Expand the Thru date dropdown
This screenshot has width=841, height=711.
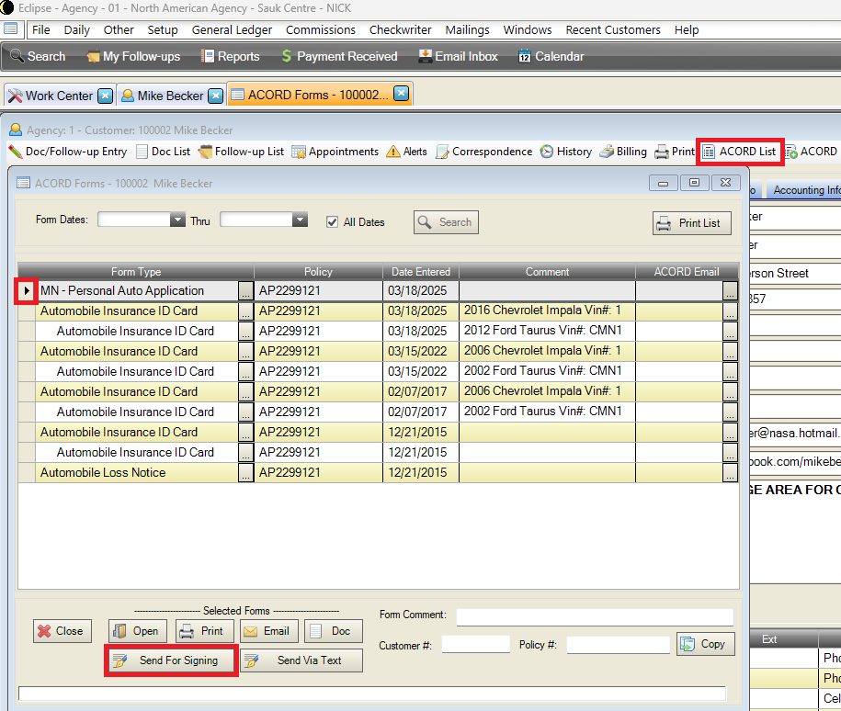[x=300, y=220]
